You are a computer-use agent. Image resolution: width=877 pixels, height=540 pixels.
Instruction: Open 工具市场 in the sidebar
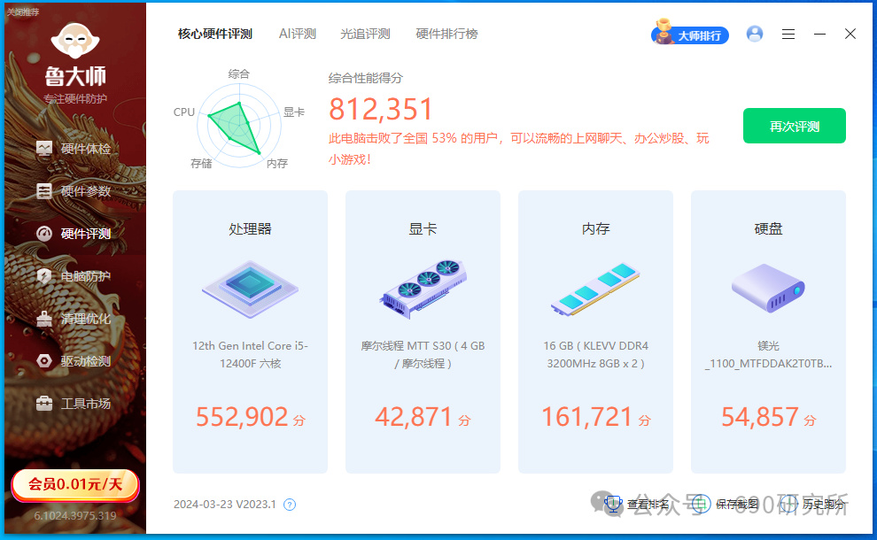(x=75, y=404)
